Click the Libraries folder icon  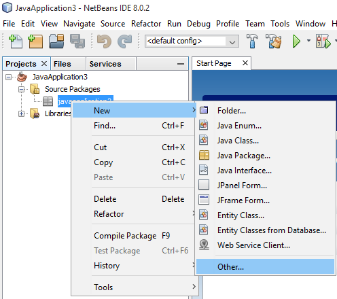(35, 113)
